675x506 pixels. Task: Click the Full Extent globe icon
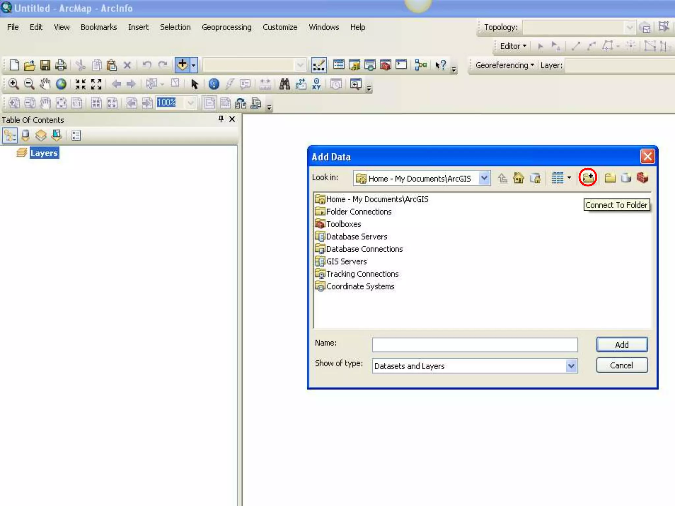(x=61, y=84)
